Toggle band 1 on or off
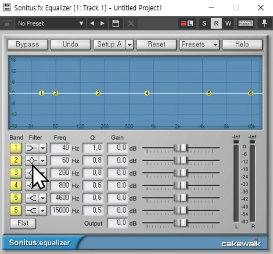273x254 pixels. (x=16, y=148)
